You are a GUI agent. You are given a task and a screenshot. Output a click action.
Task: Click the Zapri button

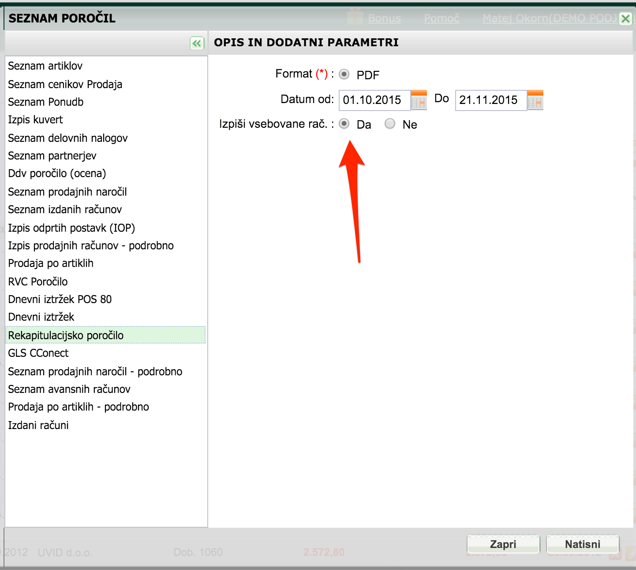point(503,544)
